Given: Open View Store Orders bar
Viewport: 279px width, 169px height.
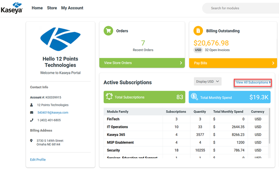Looking at the screenshot, I should (142, 63).
